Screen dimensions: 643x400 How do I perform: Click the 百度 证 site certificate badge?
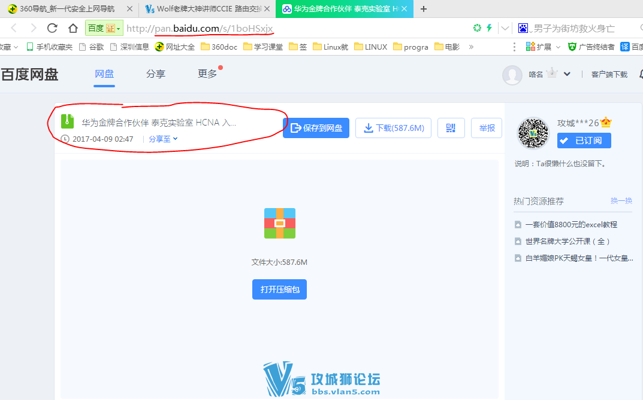[104, 28]
